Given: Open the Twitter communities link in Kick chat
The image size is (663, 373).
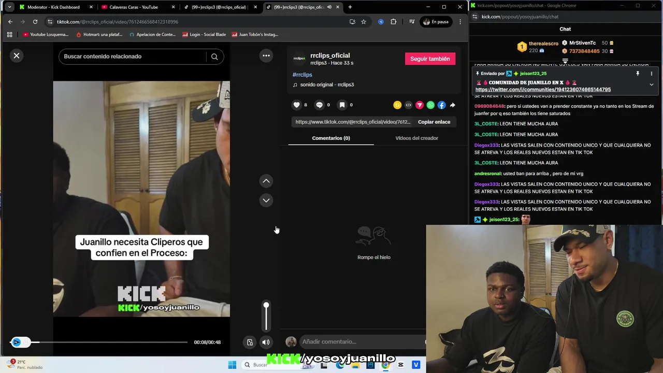Looking at the screenshot, I should click(x=543, y=90).
